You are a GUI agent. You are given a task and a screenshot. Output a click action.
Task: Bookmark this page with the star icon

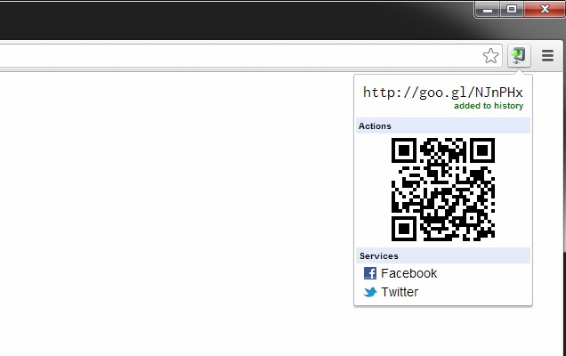[490, 55]
